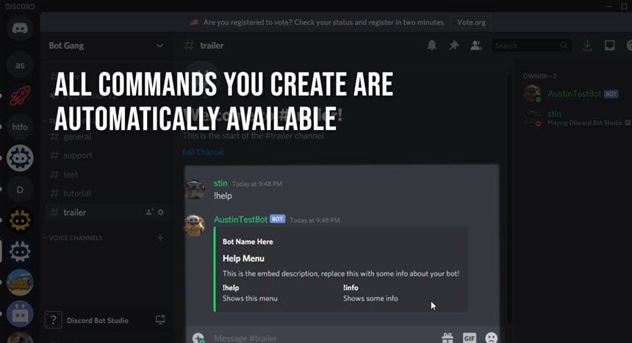Click stin's avatar in chat
The image size is (632, 343).
tap(195, 189)
